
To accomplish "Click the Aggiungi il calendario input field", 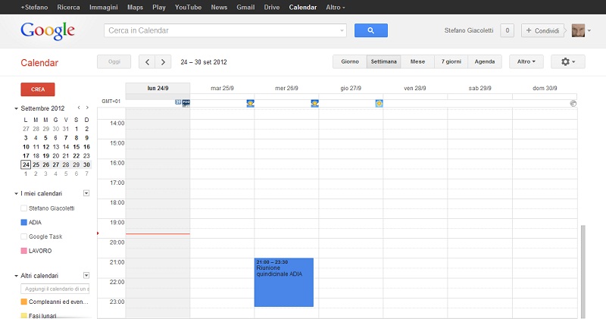I will [x=55, y=289].
